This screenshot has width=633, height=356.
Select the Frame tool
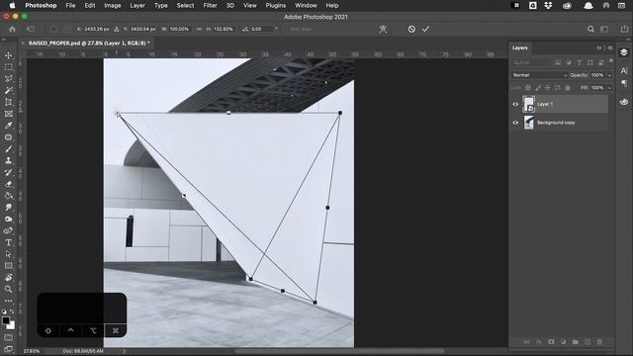click(x=9, y=114)
